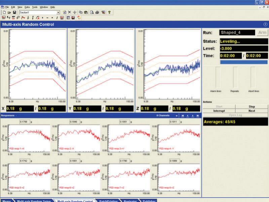Select the X axis PSD control plot
Screen dimensions: 269x202
37,64
